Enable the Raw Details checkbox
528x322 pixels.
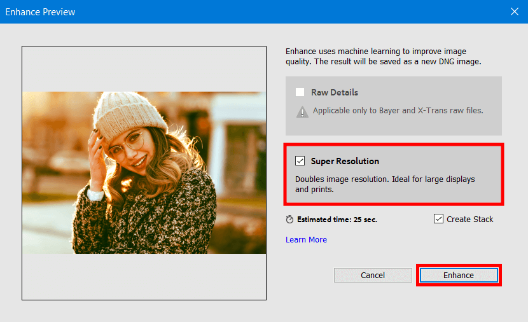(300, 92)
